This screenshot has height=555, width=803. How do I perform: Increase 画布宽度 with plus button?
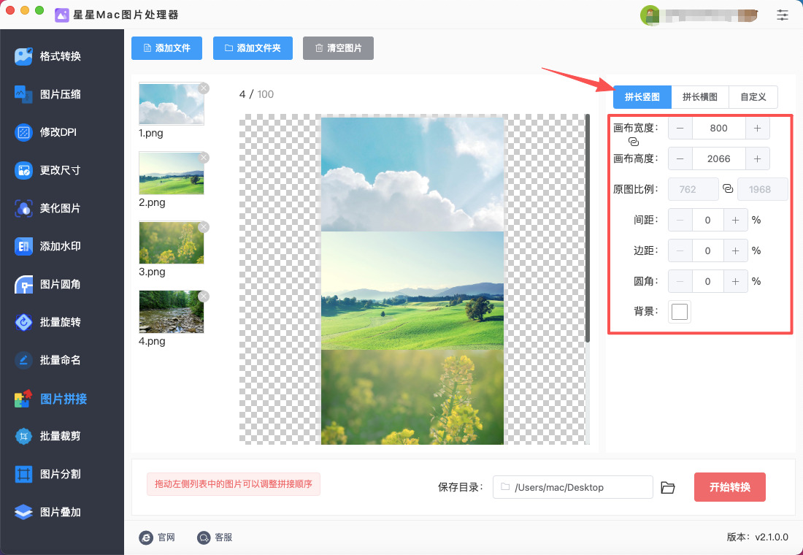758,128
